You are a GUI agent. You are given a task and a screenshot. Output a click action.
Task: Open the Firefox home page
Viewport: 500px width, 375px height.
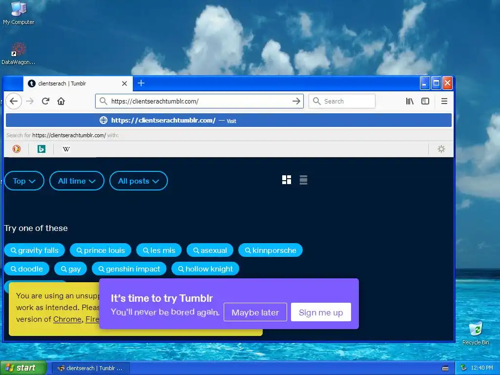61,101
